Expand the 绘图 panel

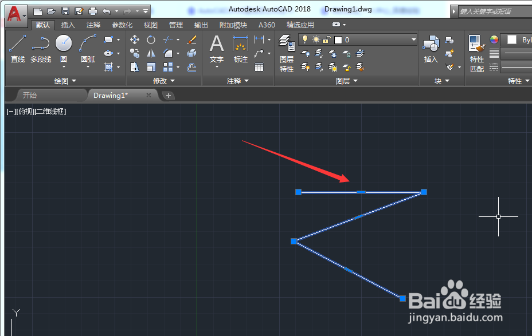(65, 81)
